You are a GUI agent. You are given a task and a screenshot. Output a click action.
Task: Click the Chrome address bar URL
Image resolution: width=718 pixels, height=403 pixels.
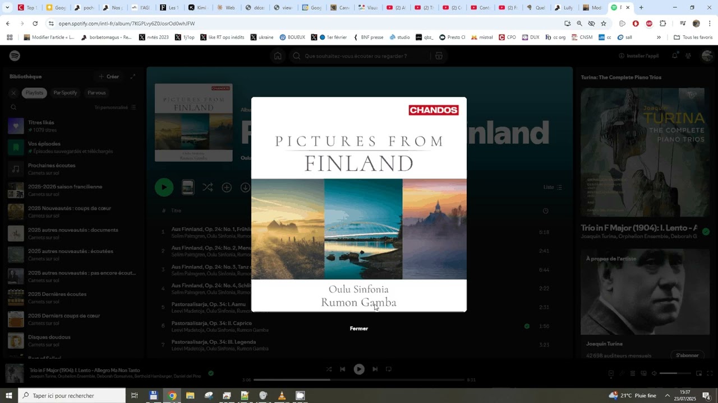127,24
